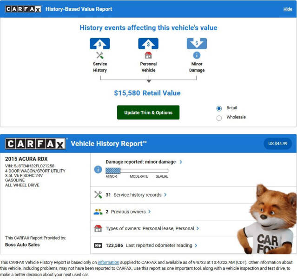Click the Personal Vehicle house icon

(148, 55)
